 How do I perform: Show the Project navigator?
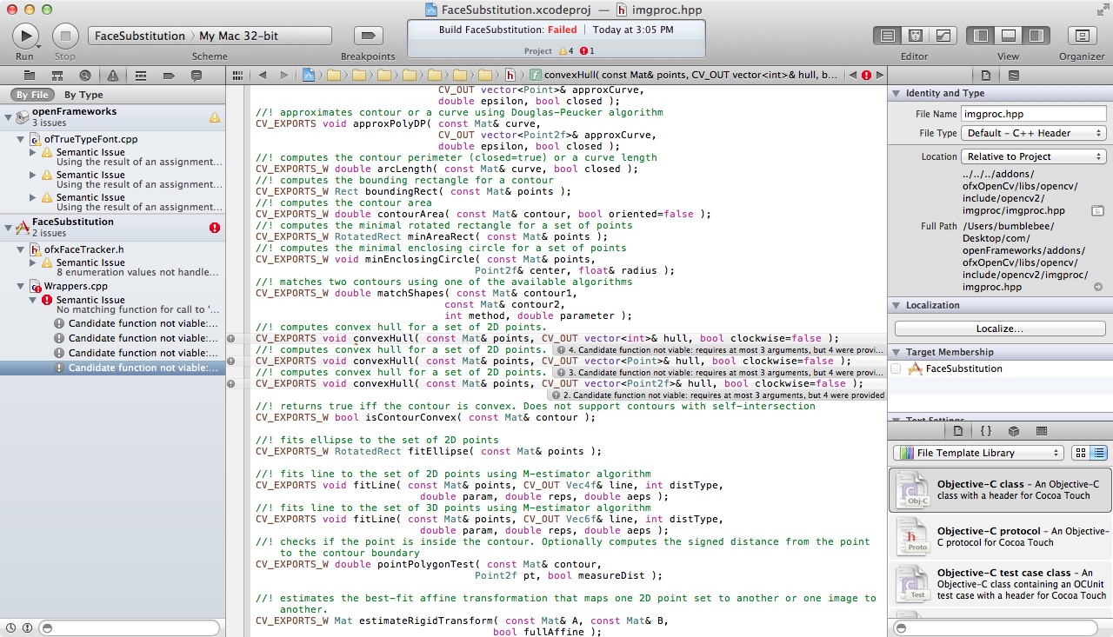coord(30,76)
